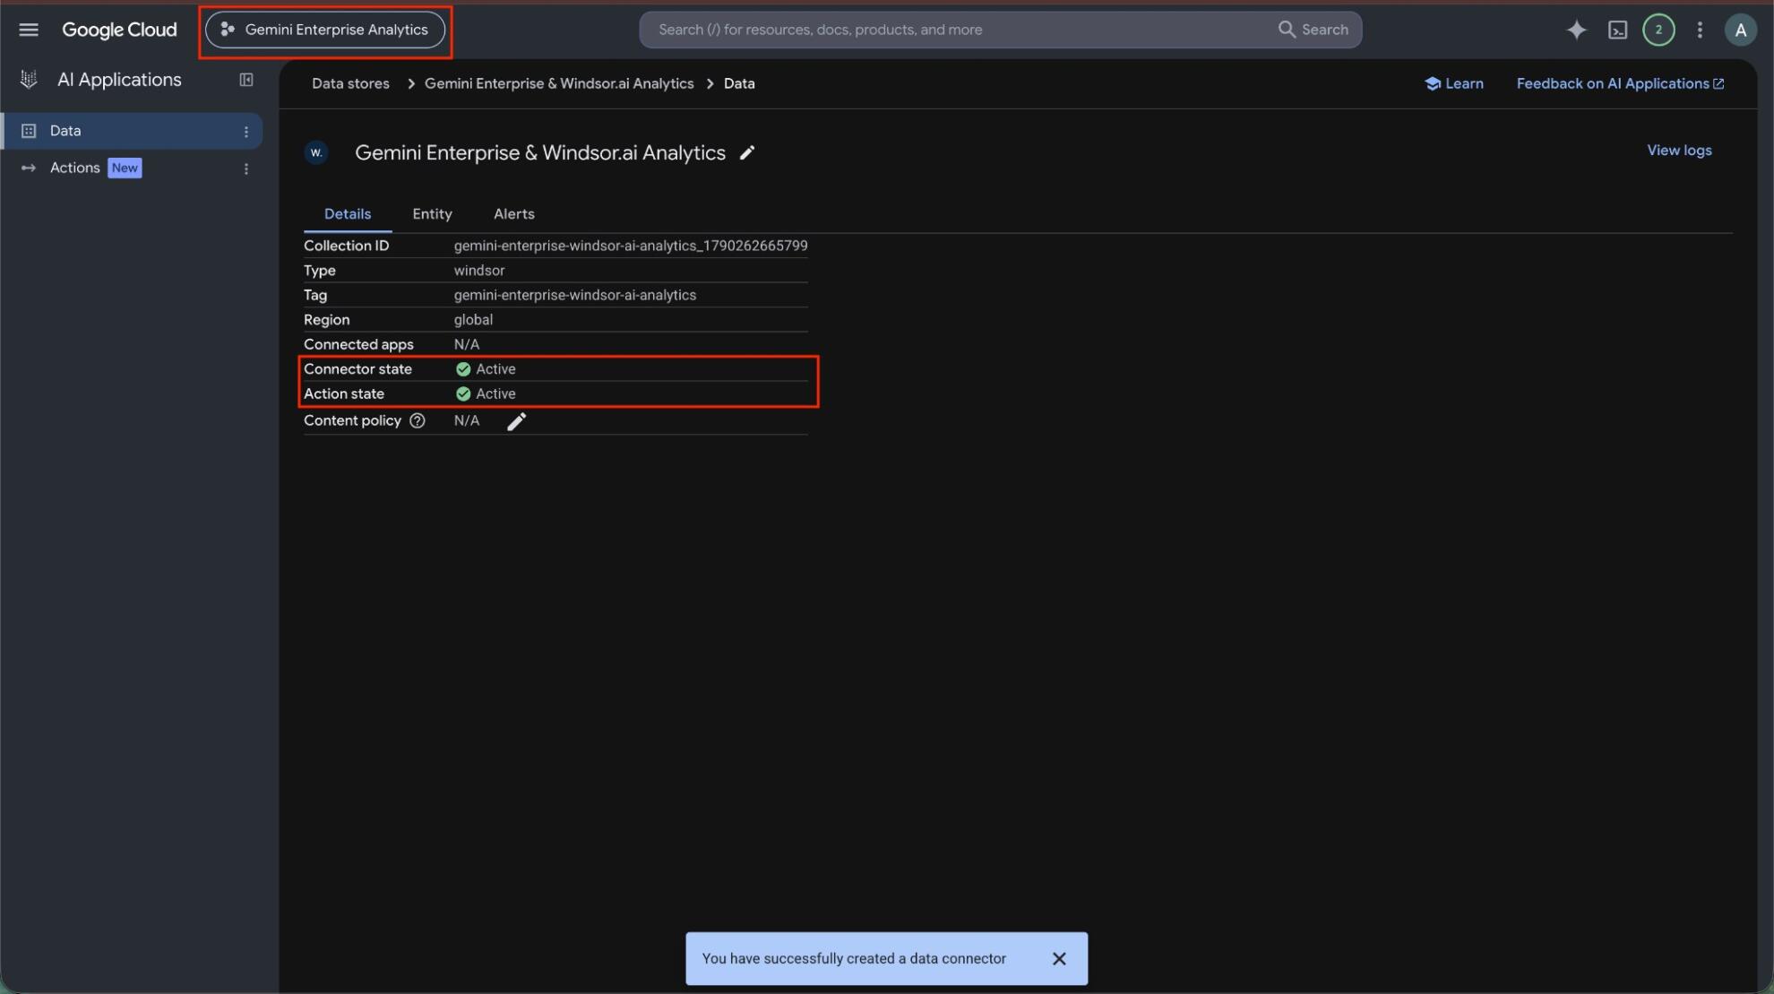
Task: Open more options next to Actions
Action: click(x=246, y=169)
